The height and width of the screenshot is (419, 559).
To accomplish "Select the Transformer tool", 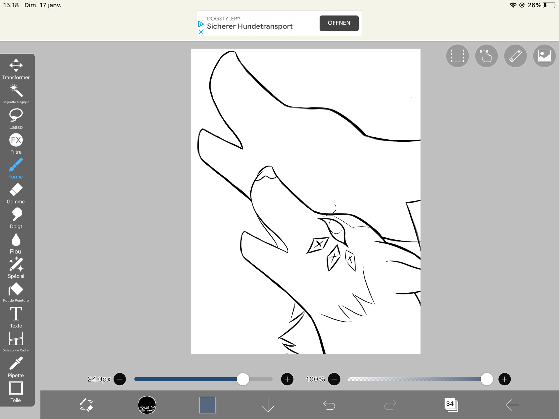I will 16,69.
